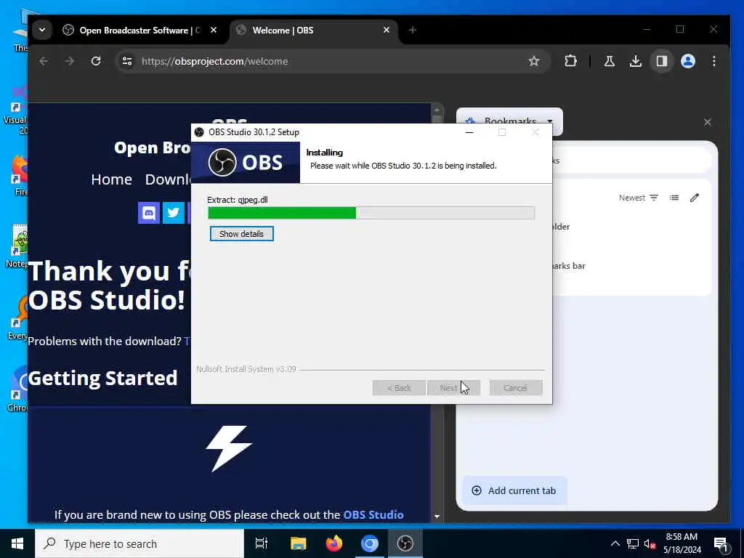744x558 pixels.
Task: Click the Chrome back arrow
Action: click(44, 61)
